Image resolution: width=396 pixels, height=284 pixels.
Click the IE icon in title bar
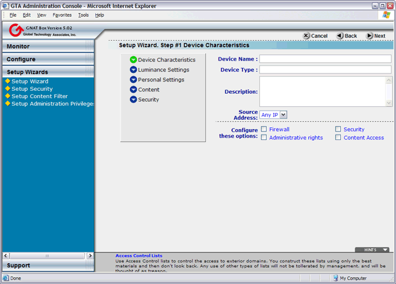pos(6,6)
